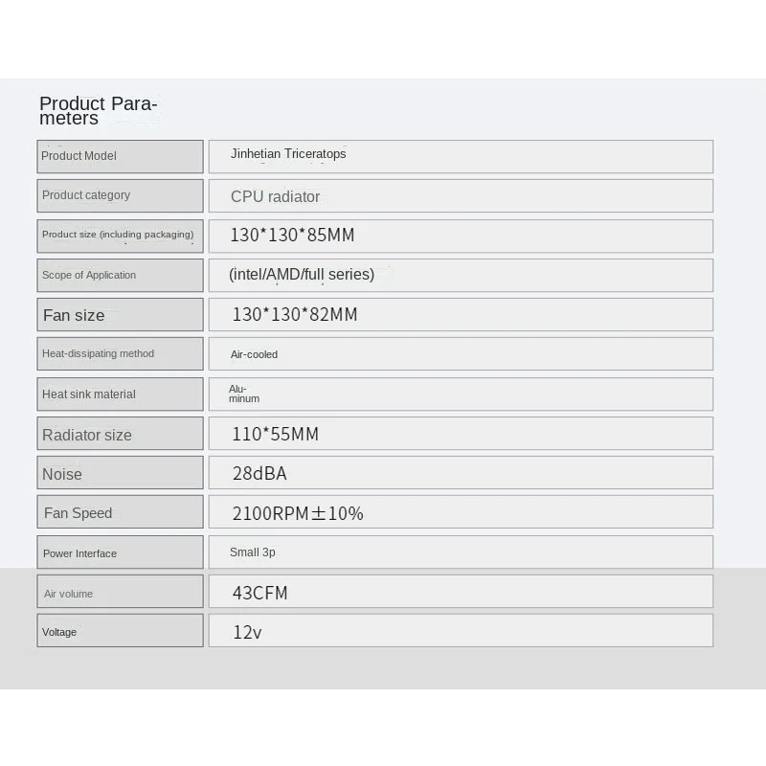Click the "CPU radiator" value field
Image resolution: width=766 pixels, height=766 pixels.
coord(276,196)
